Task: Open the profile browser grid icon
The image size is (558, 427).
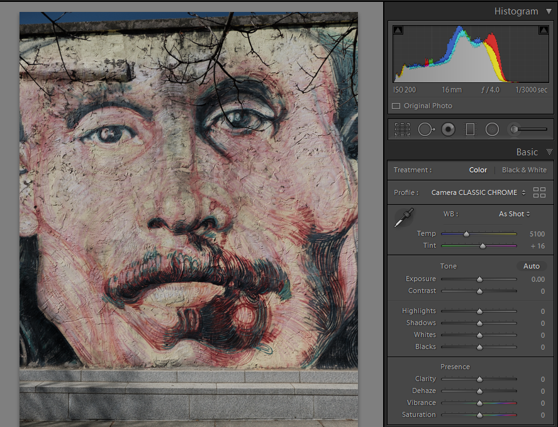Action: (539, 192)
